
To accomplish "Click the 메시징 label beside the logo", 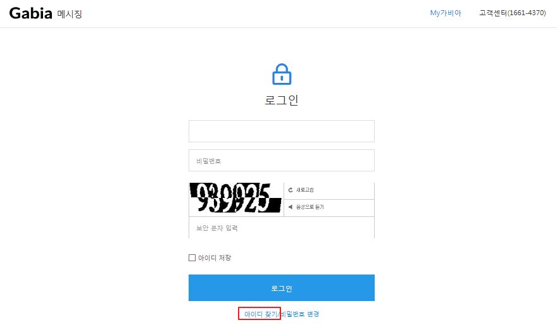I will (x=70, y=14).
